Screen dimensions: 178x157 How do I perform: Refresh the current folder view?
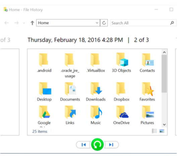[104, 23]
